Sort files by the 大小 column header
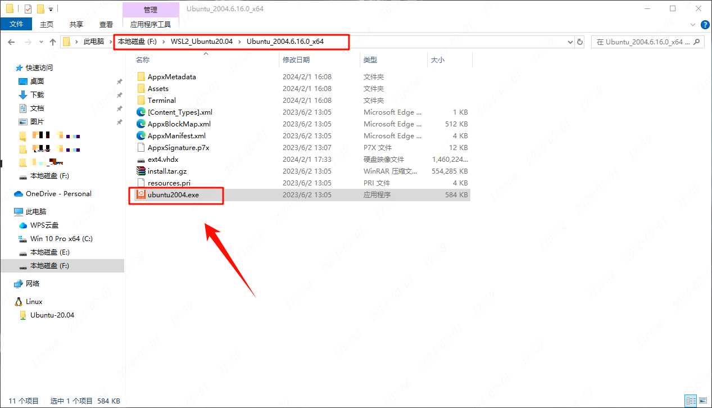 pos(437,60)
